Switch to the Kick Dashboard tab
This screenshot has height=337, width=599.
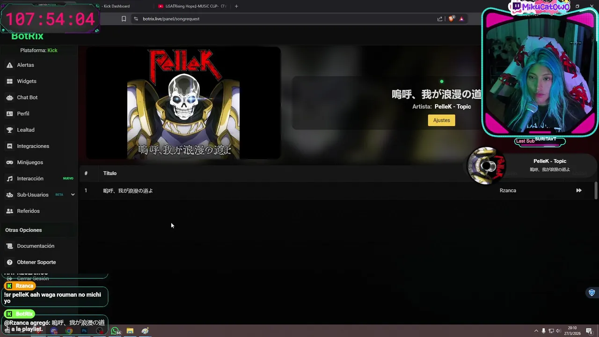[x=116, y=6]
